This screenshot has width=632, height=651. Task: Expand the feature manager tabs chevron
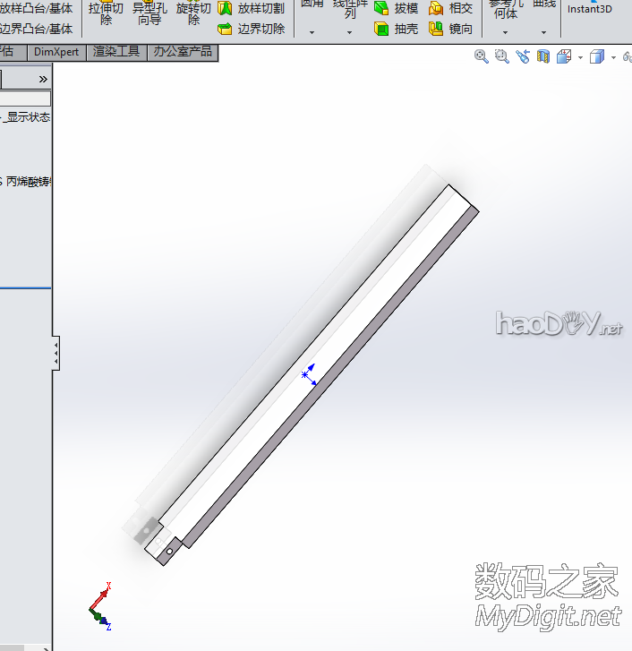point(43,79)
